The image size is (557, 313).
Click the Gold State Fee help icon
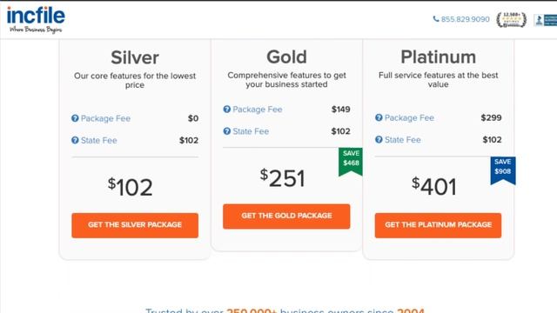(227, 131)
